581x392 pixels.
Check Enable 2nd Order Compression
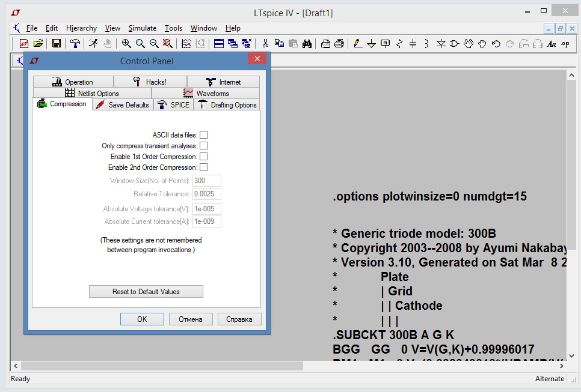(x=203, y=167)
